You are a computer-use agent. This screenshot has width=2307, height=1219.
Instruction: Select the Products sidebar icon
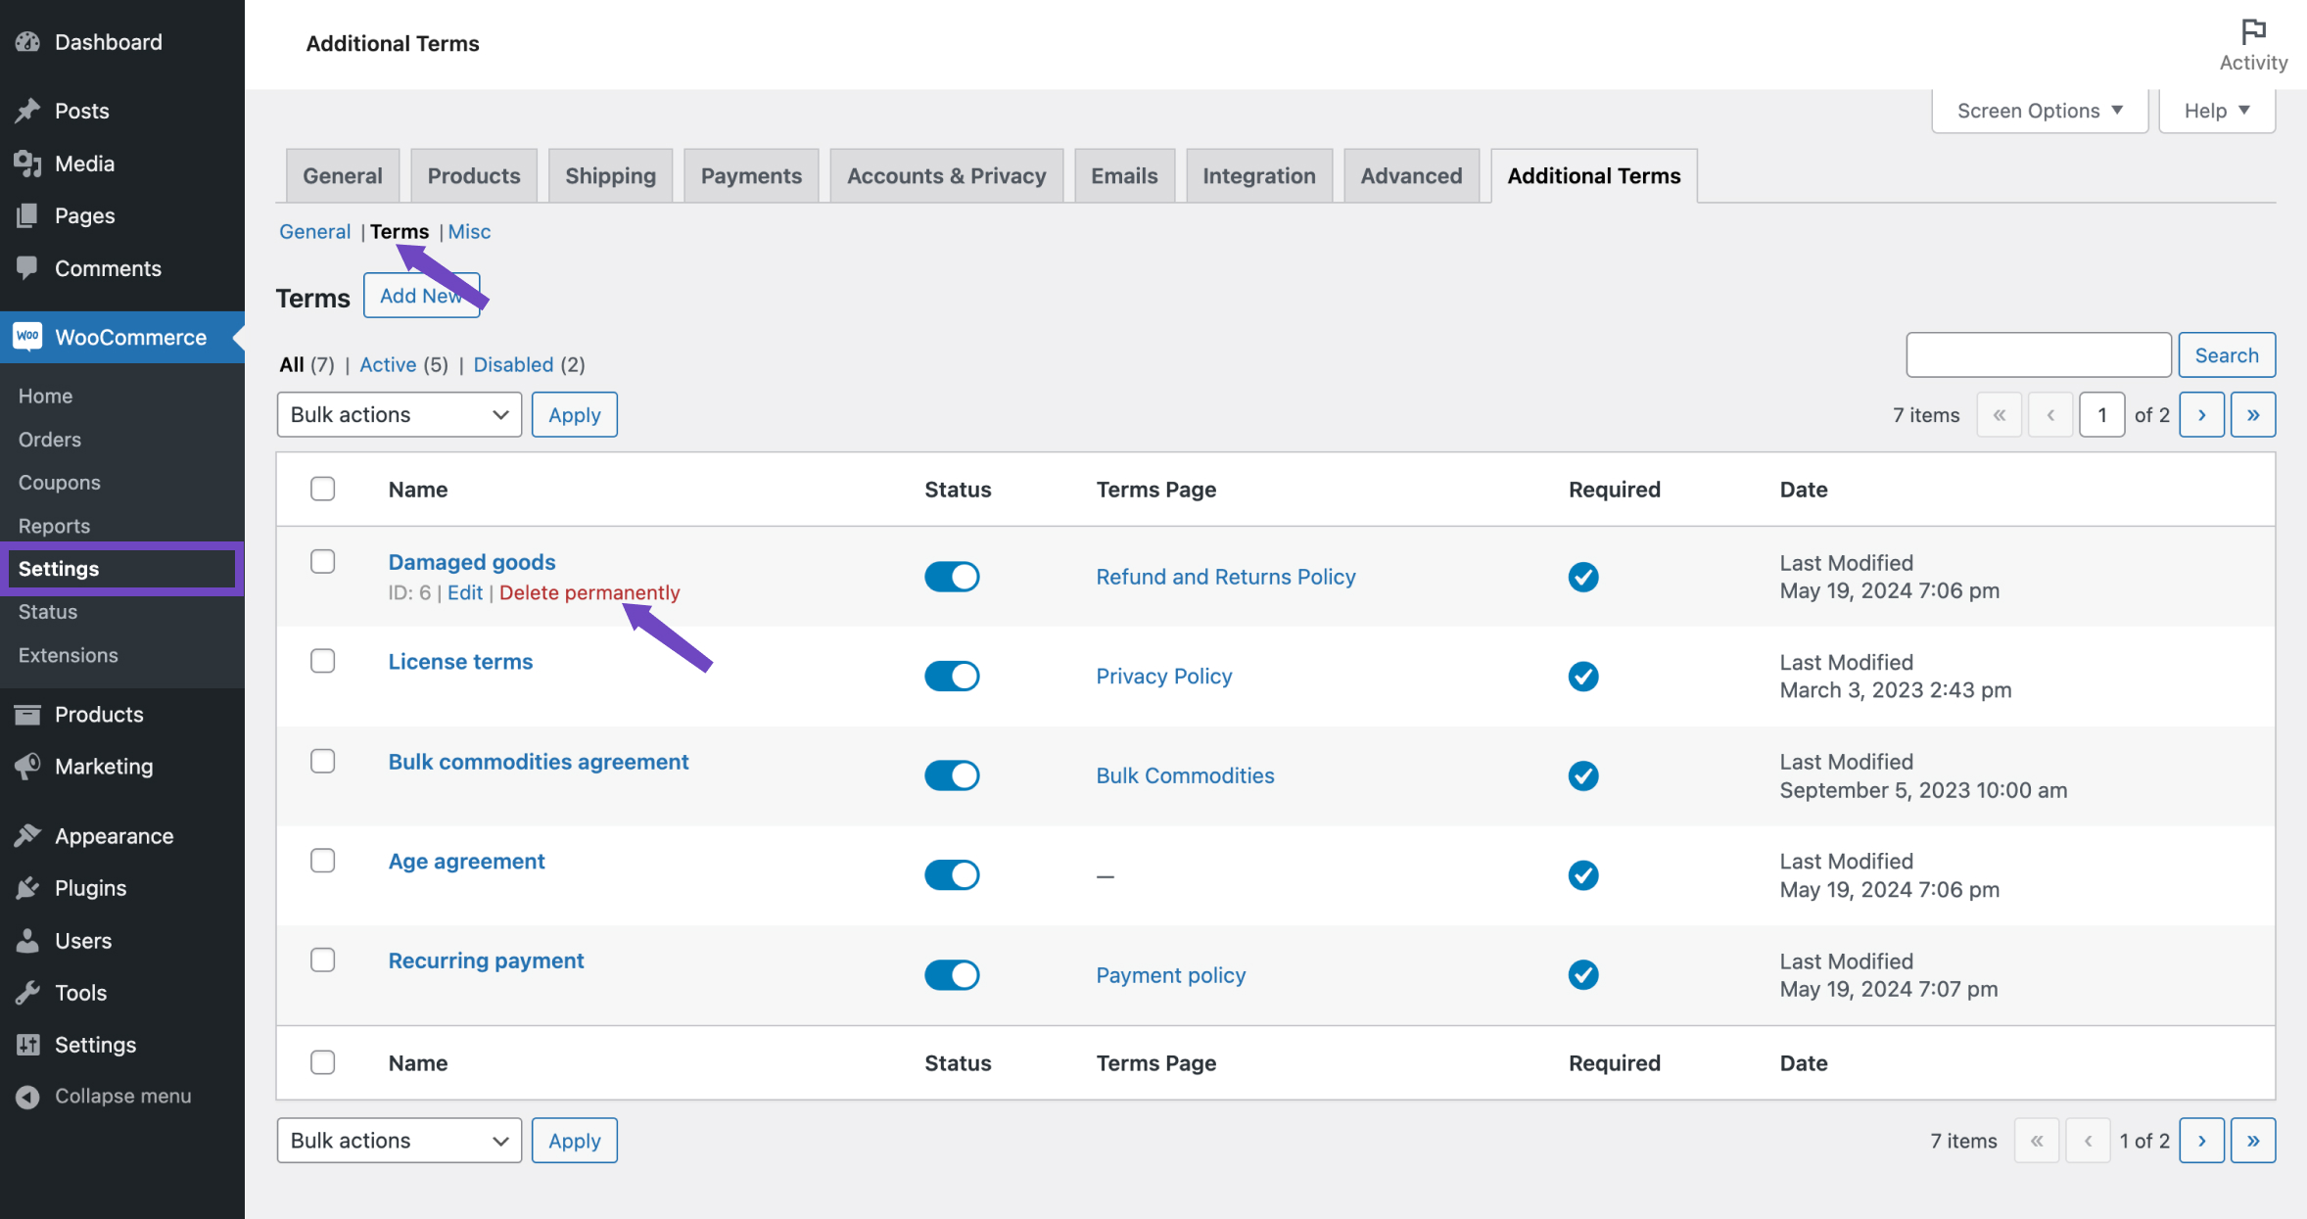[27, 714]
